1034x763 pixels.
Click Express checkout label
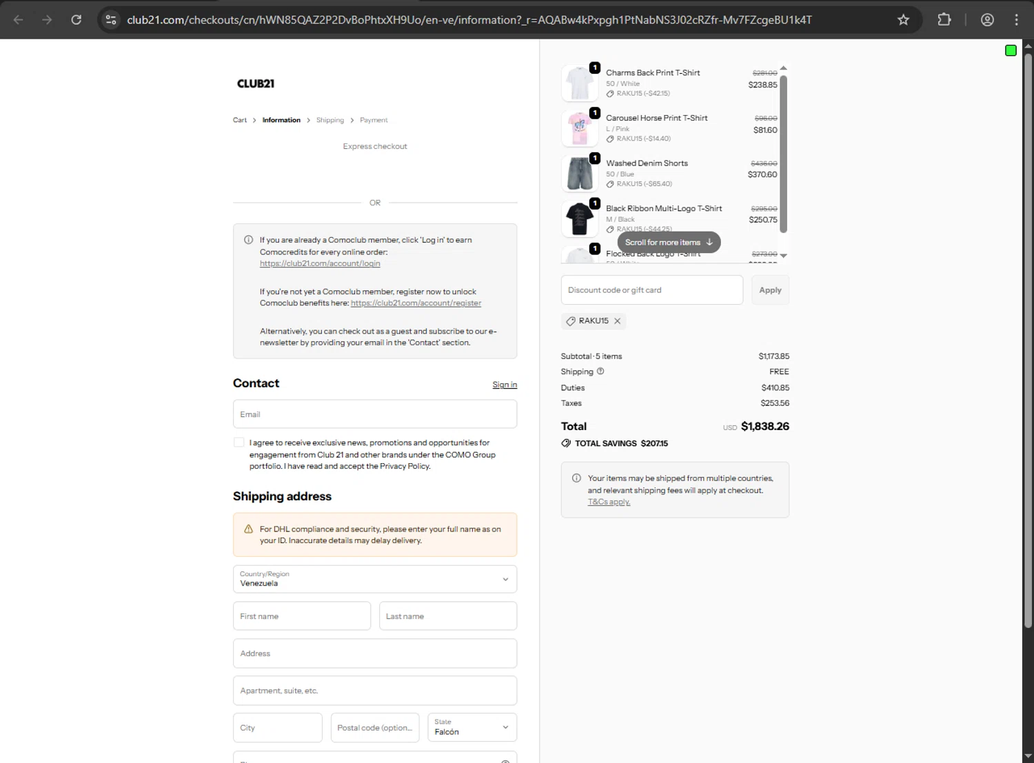point(375,146)
